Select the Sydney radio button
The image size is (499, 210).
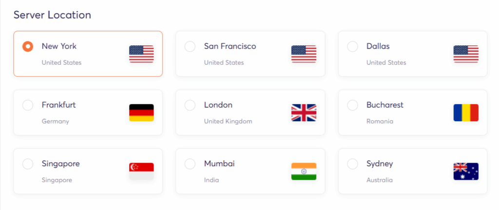[x=352, y=164]
